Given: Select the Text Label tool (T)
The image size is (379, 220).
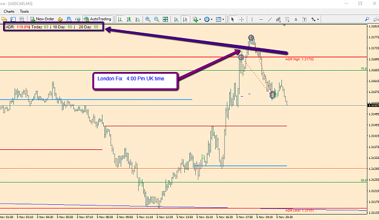Looking at the screenshot, I should coord(304,19).
